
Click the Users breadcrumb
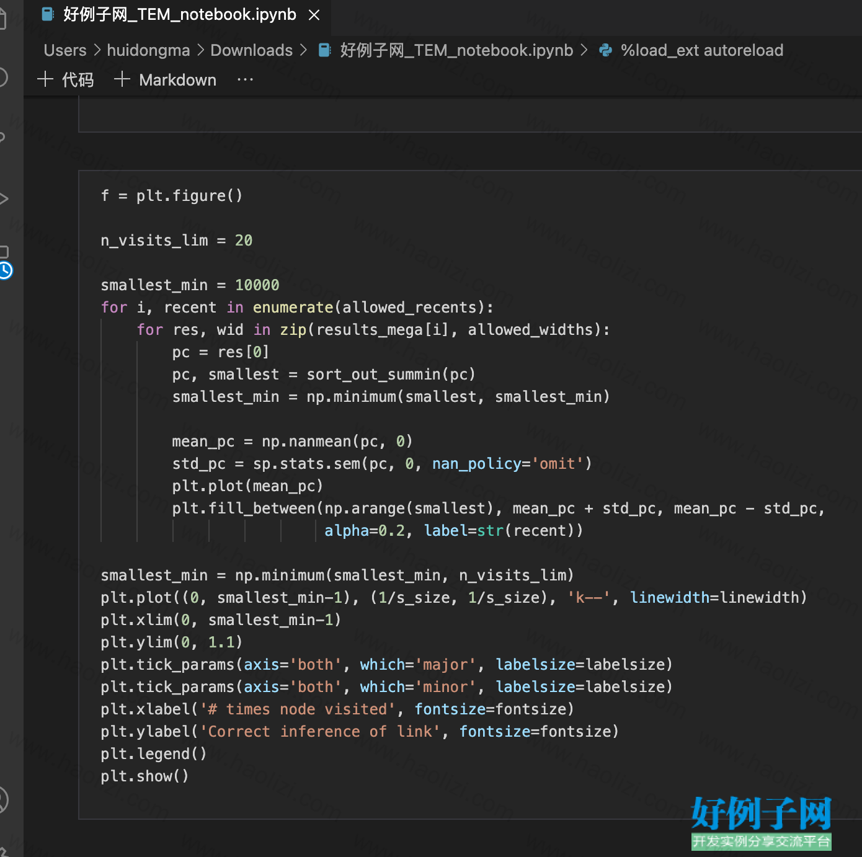tap(65, 50)
